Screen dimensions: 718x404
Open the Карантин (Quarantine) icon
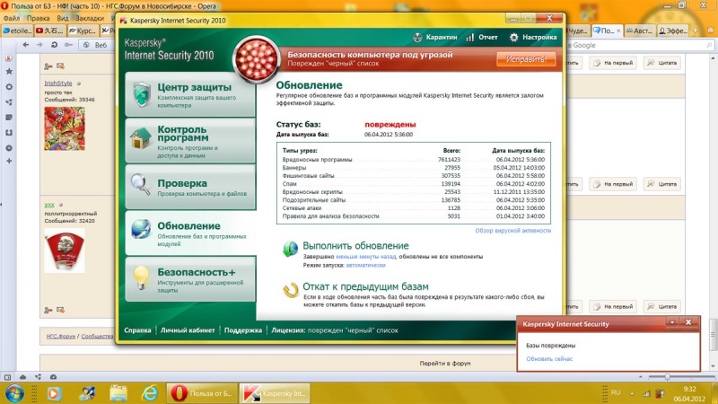tap(417, 38)
